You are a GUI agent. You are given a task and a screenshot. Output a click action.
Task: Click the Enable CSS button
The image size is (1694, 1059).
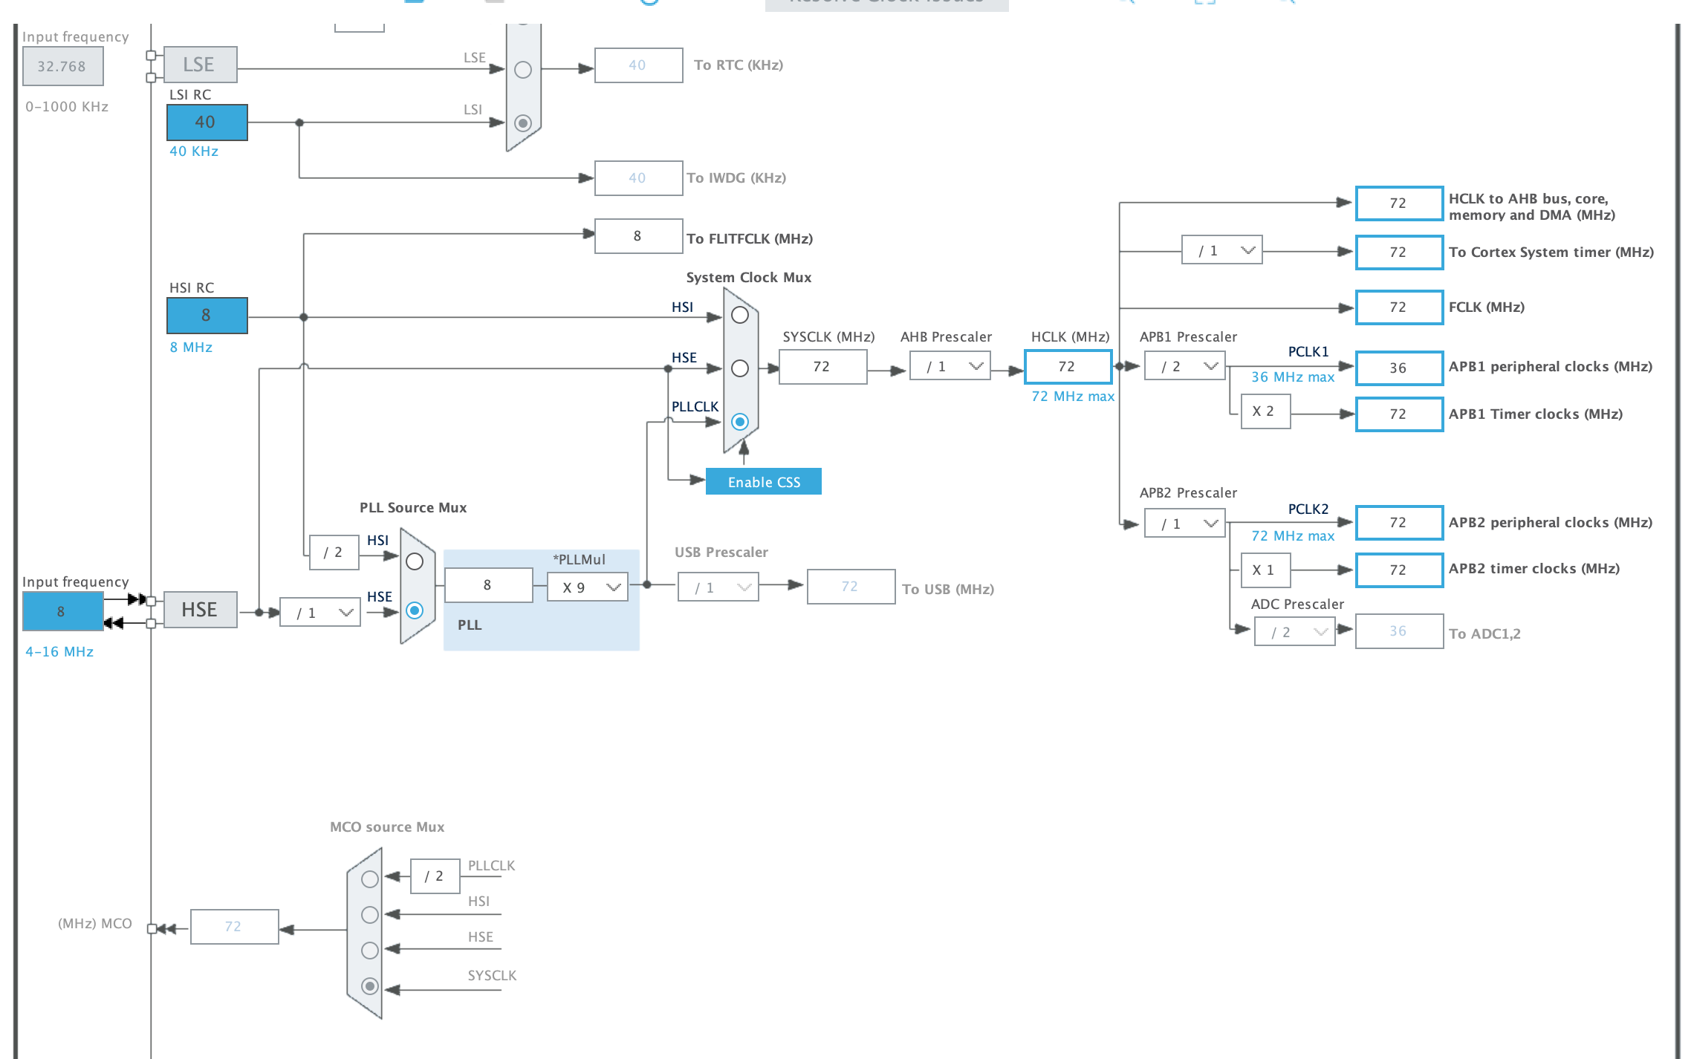click(764, 481)
